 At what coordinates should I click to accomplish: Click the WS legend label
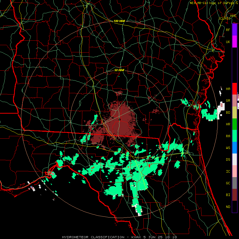228,148
